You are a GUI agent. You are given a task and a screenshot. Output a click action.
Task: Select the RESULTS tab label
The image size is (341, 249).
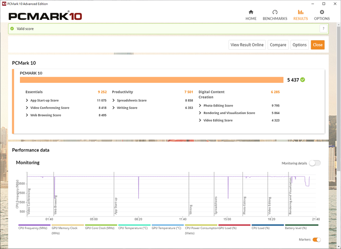coord(301,18)
